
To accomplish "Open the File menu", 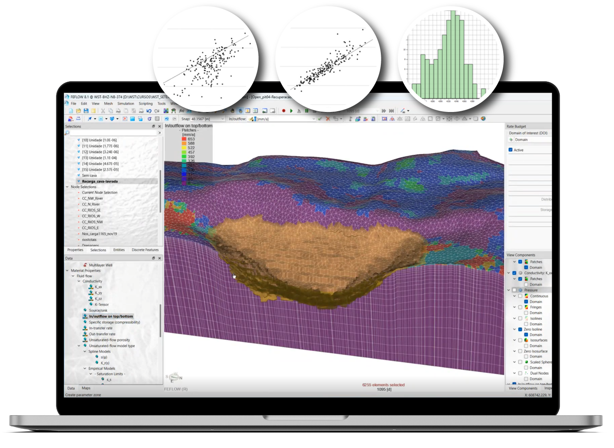I will coord(73,104).
